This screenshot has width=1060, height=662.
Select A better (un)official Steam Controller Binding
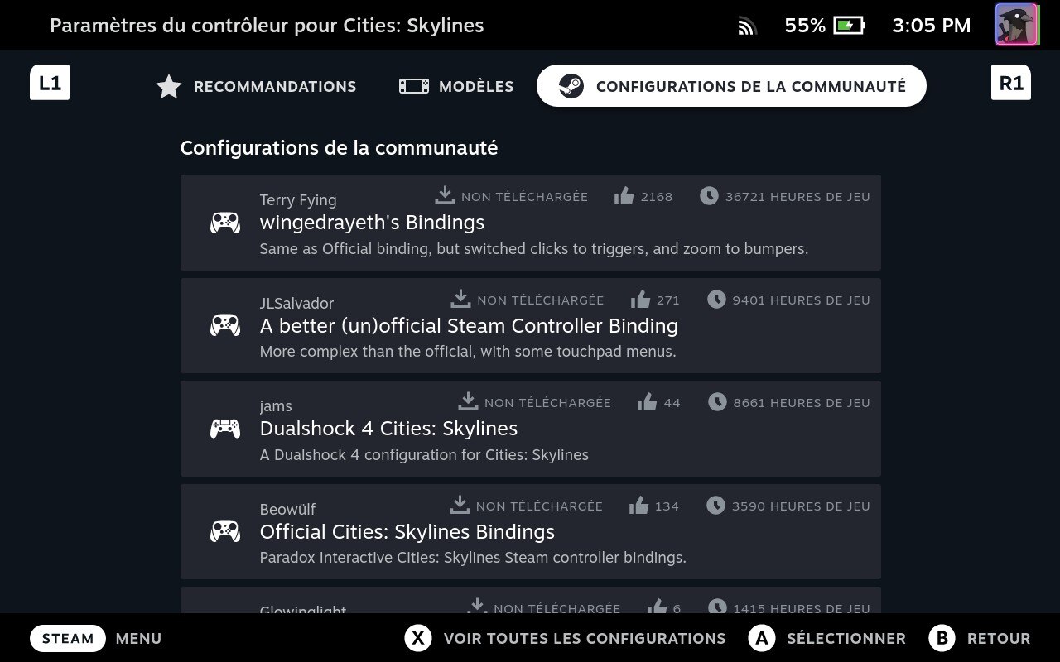[x=530, y=325]
